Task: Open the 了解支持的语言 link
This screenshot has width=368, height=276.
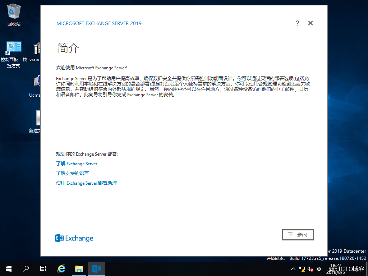Action: (x=72, y=173)
